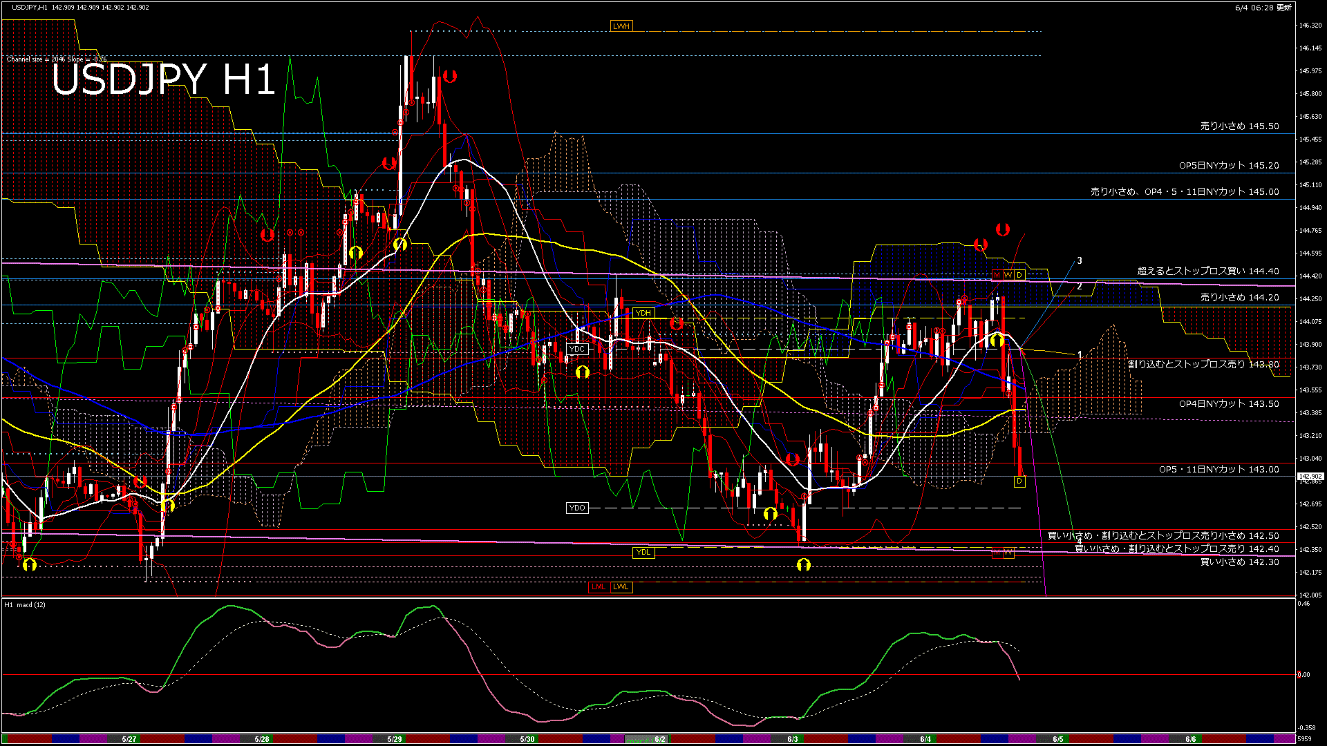Click the large USDJPY H1 chart title
Screen dimensions: 1327x746
(x=164, y=79)
